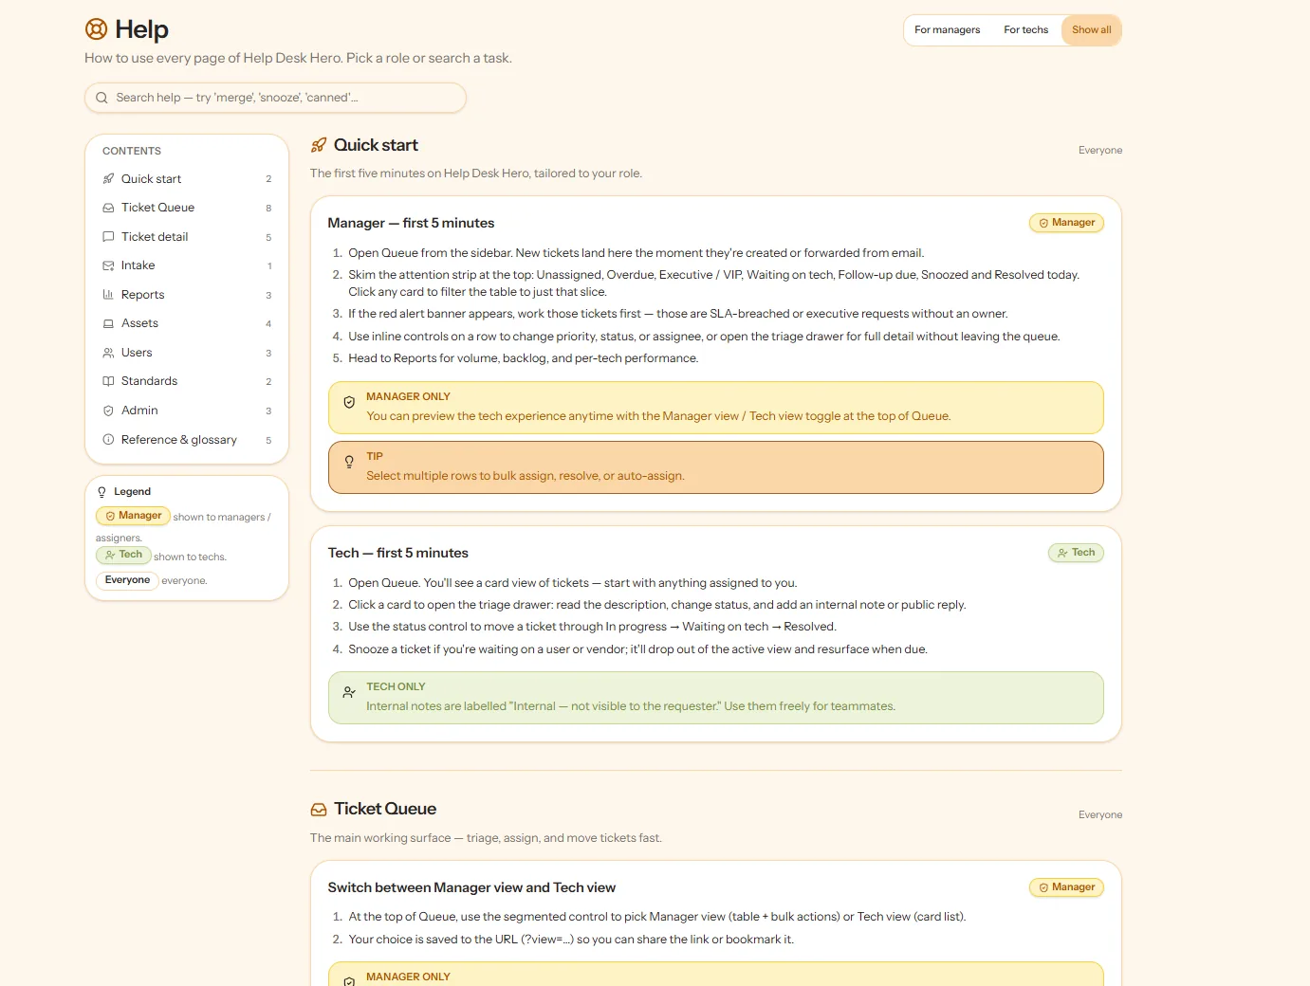The width and height of the screenshot is (1310, 986).
Task: Click Manager badge on Switch view card
Action: (x=1066, y=887)
